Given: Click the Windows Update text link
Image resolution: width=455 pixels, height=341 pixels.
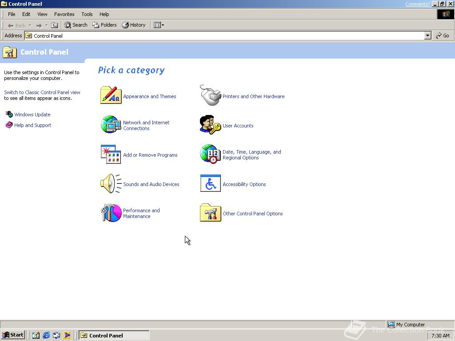Looking at the screenshot, I should point(32,115).
